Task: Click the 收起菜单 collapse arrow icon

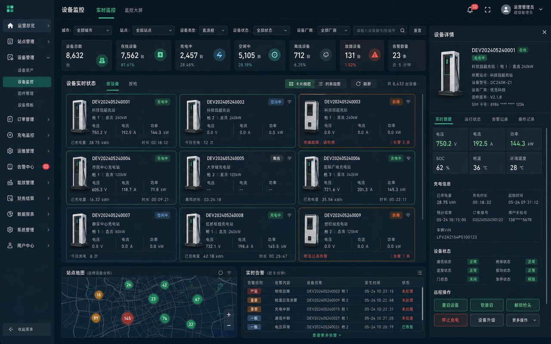Action: [11, 329]
